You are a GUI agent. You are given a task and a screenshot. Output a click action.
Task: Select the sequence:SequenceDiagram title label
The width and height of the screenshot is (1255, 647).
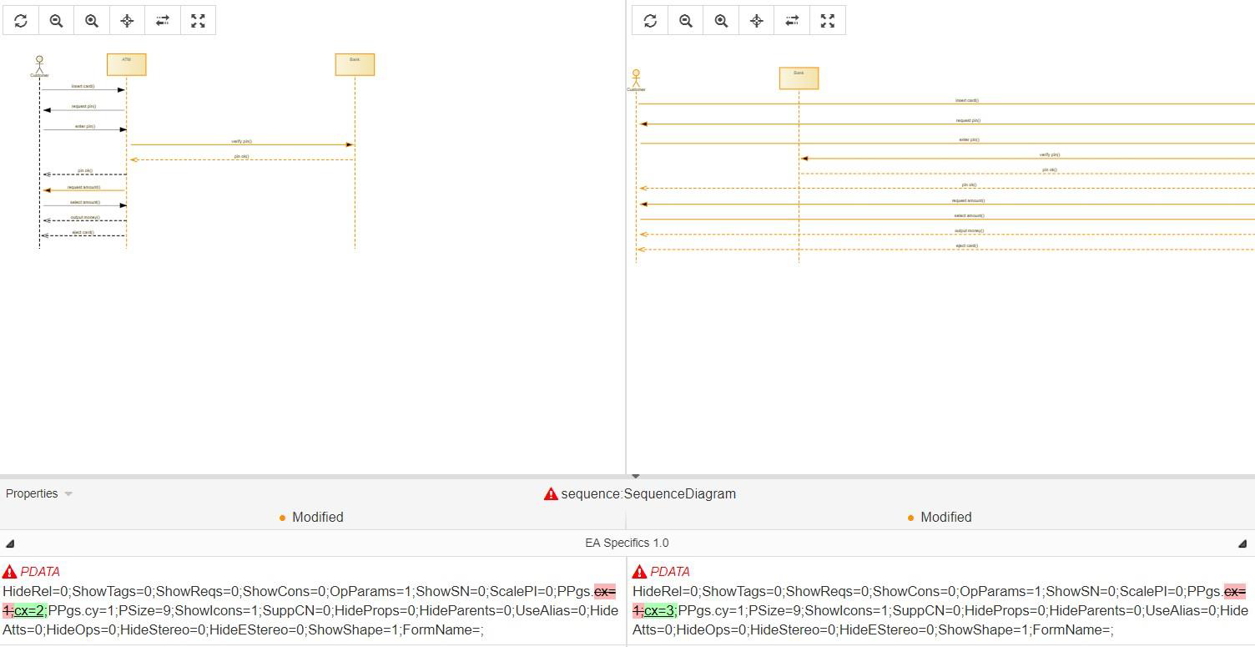[x=649, y=493]
